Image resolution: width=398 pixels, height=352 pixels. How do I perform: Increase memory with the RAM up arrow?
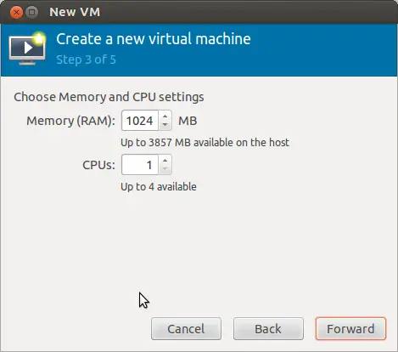(x=165, y=116)
